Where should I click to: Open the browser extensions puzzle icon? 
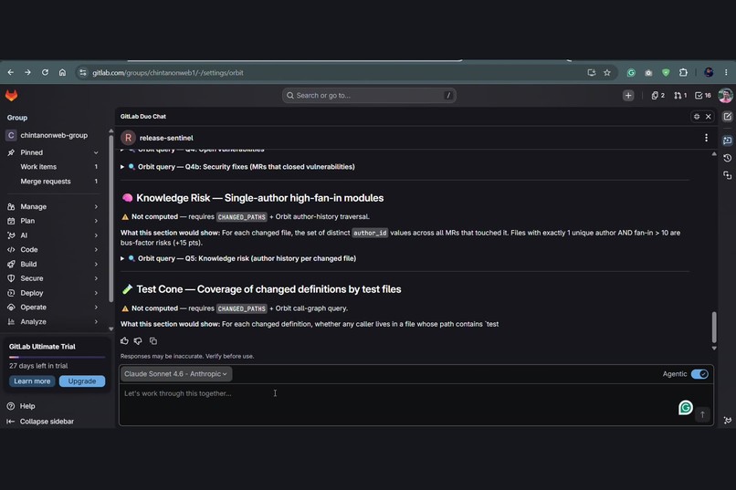[683, 73]
